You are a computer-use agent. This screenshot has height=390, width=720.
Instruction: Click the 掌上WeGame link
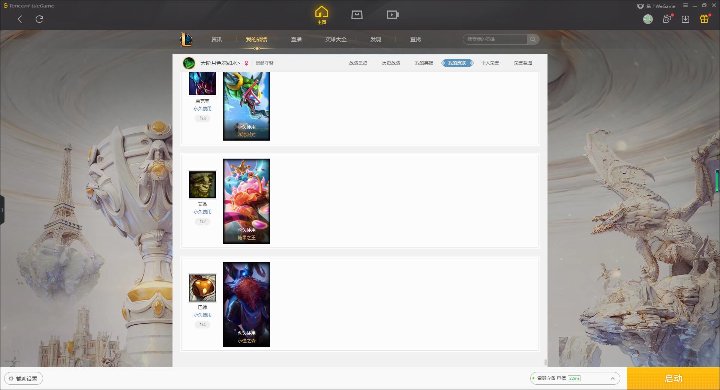coord(656,6)
